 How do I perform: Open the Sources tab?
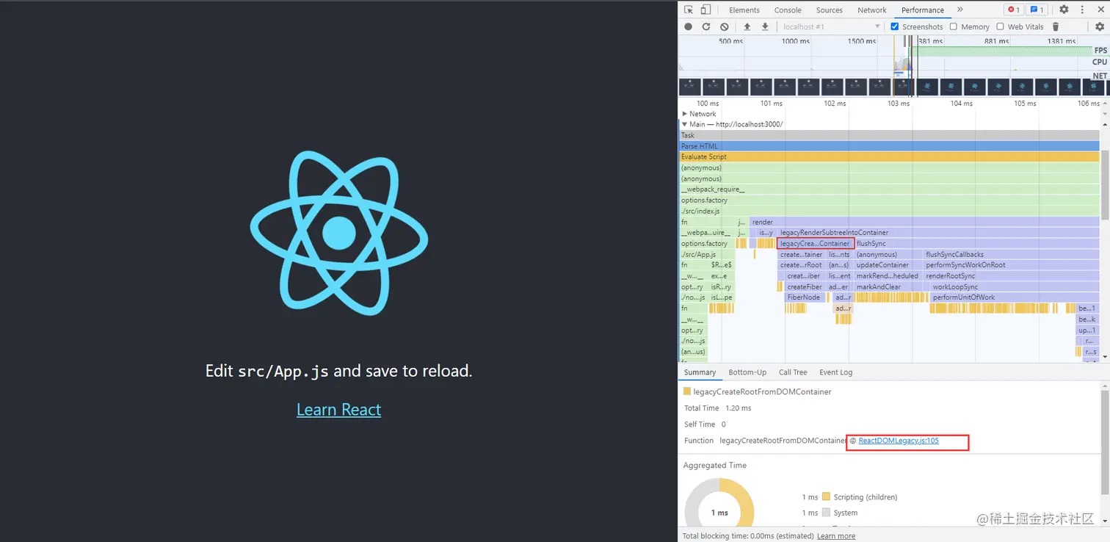pyautogui.click(x=830, y=10)
